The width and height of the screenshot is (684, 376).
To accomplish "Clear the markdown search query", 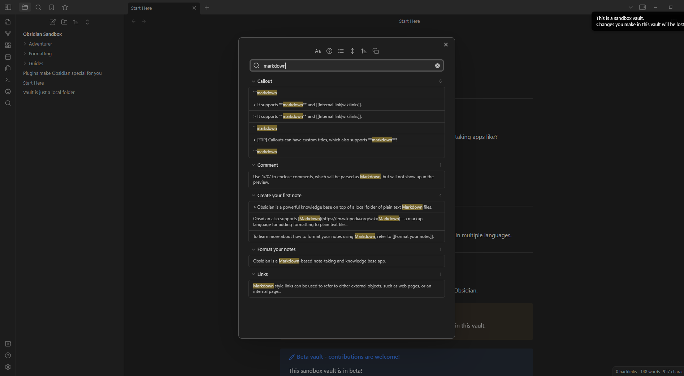I will [437, 65].
